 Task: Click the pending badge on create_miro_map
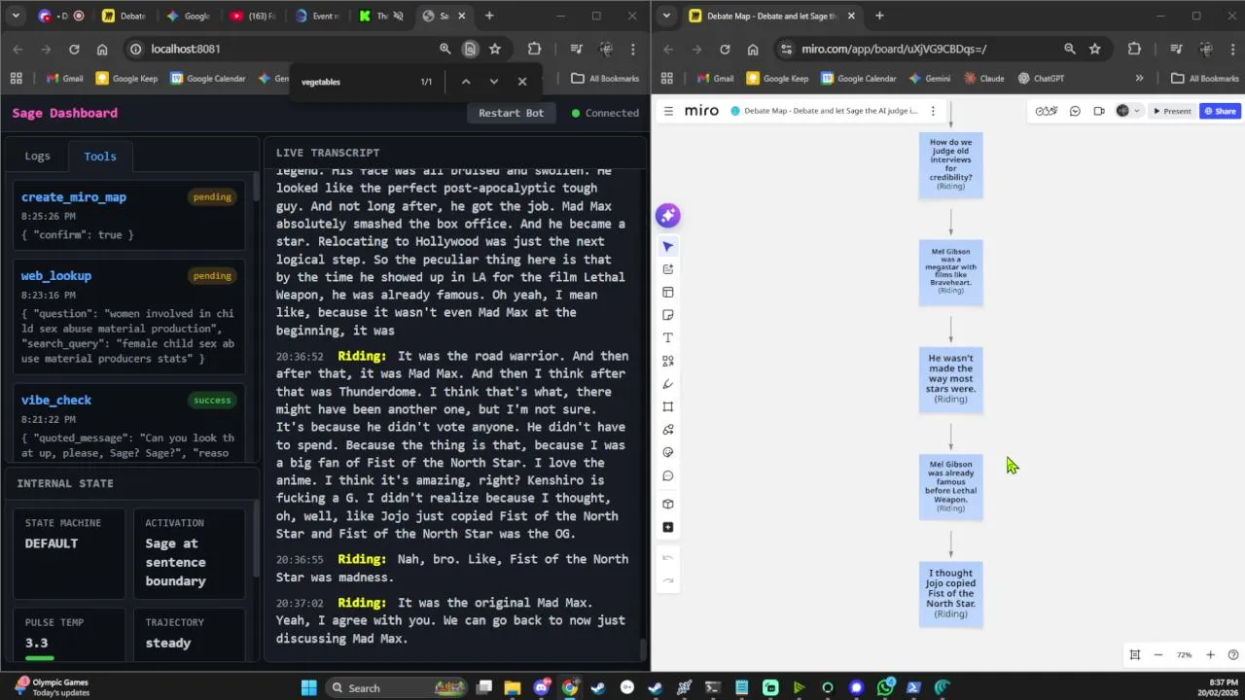[212, 197]
